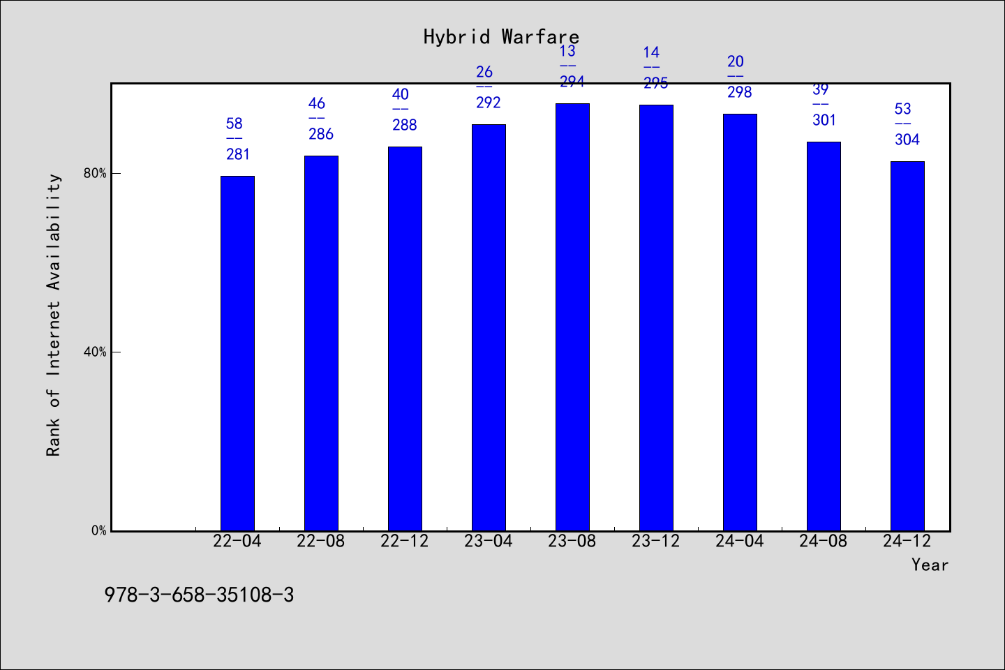The image size is (1005, 670).
Task: Select the 22-04 bar
Action: point(237,353)
